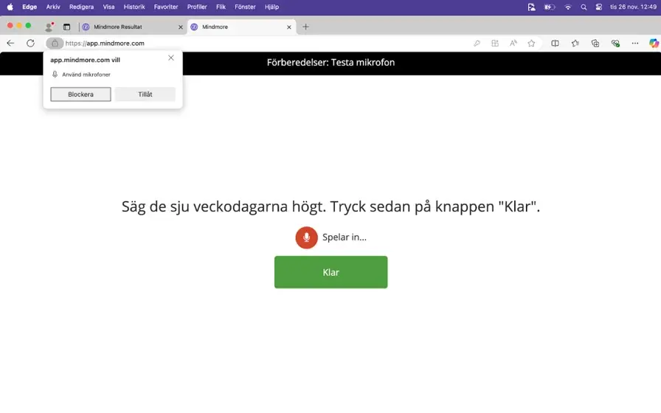Open Edge Settings and more menu
Viewport: 661px width, 413px height.
(x=635, y=44)
